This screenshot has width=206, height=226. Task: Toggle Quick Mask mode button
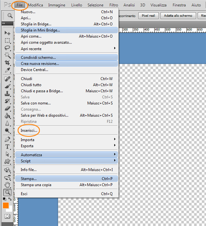coord(7,216)
